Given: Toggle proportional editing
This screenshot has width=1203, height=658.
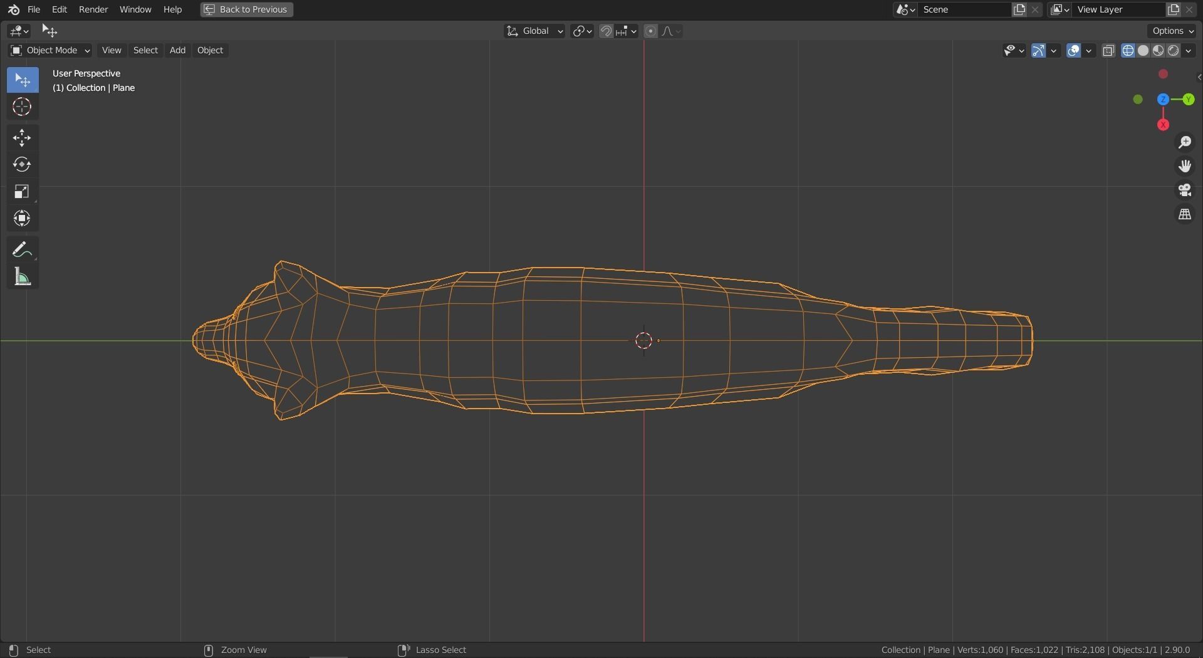Looking at the screenshot, I should (650, 31).
